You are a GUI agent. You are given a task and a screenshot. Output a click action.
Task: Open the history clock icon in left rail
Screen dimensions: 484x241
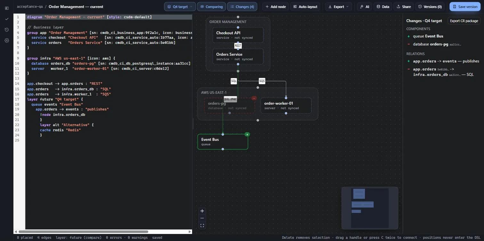coord(7,30)
